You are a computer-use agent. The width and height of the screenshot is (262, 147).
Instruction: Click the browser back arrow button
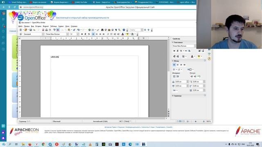tap(4, 7)
